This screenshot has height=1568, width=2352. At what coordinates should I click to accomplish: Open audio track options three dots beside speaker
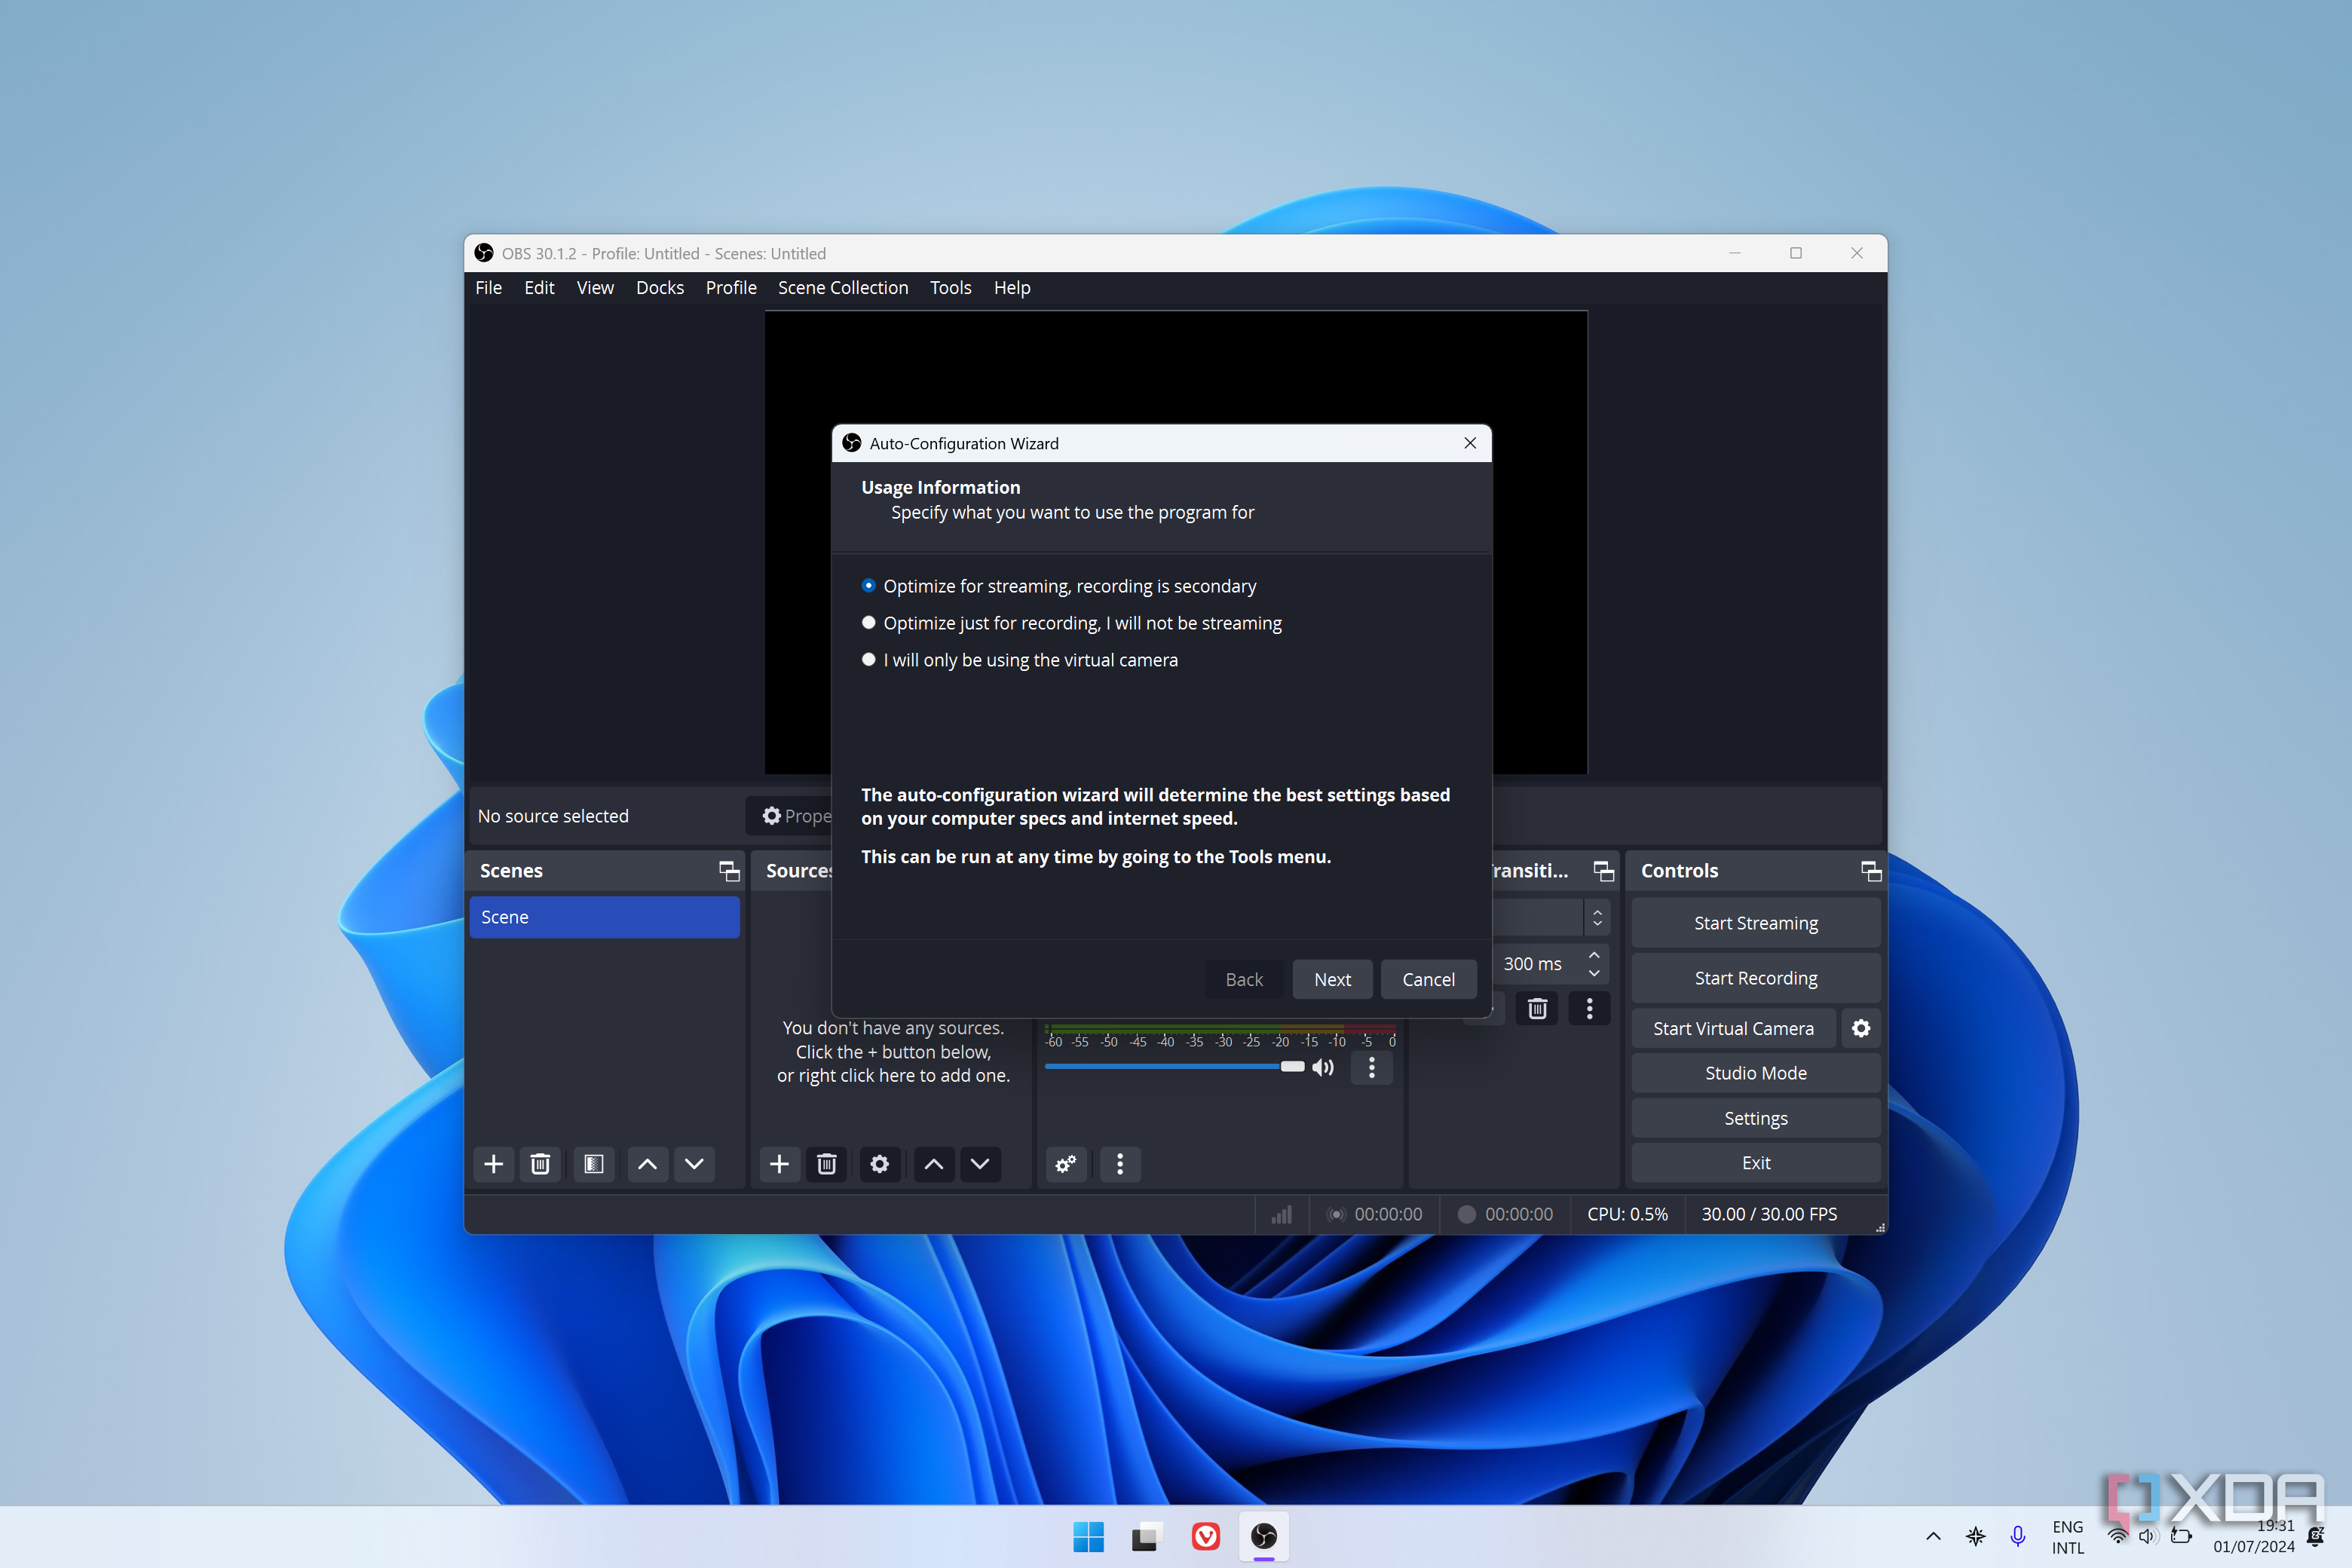click(x=1372, y=1067)
